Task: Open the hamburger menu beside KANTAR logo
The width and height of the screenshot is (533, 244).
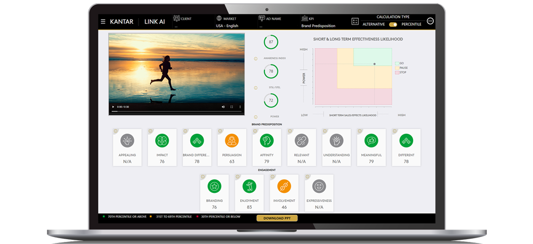Action: click(x=103, y=22)
